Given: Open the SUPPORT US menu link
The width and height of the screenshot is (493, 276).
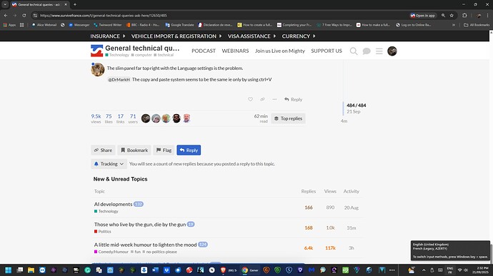Looking at the screenshot, I should pos(327,51).
